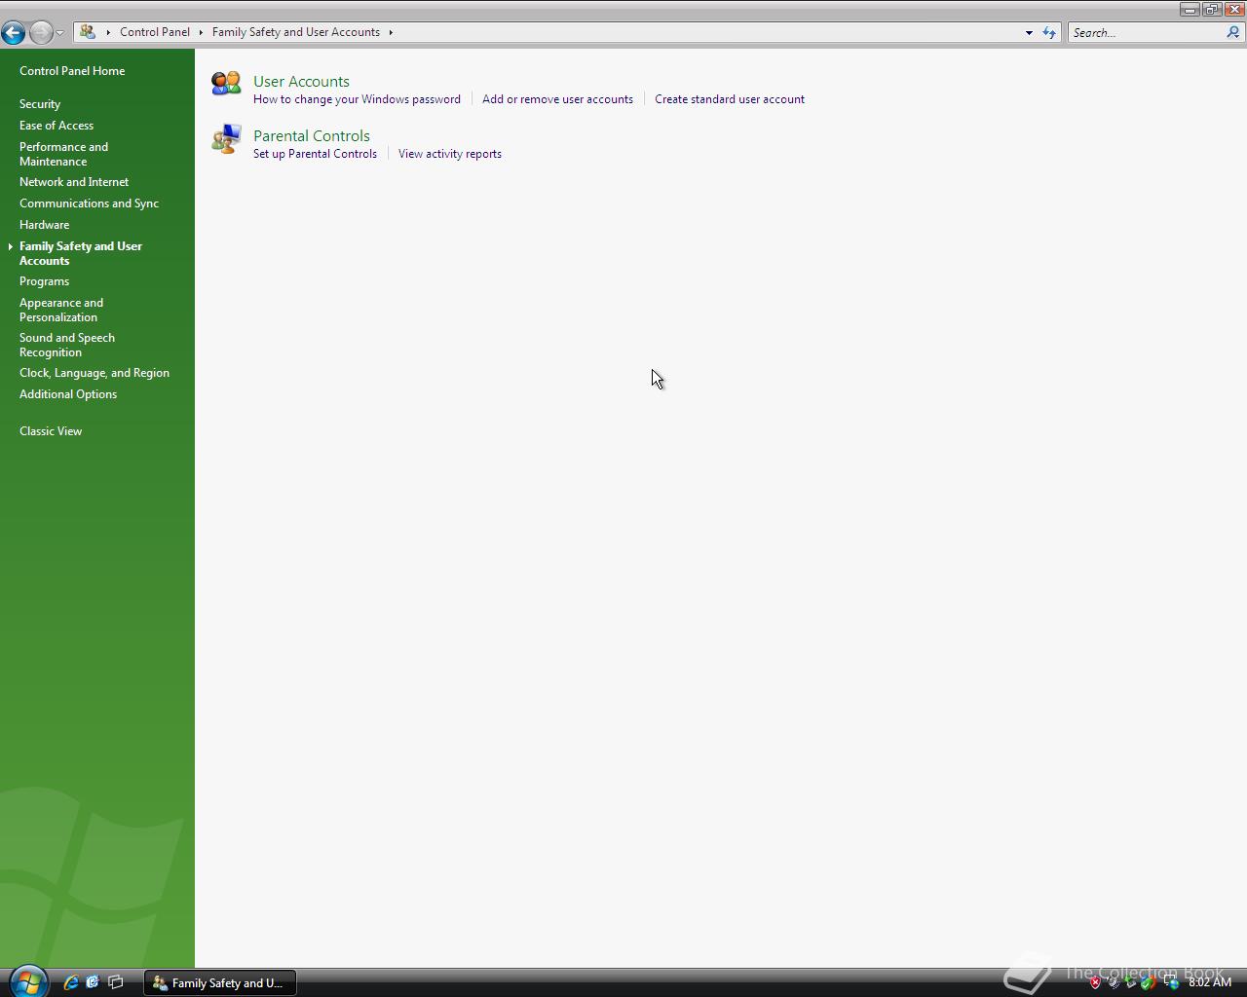Click View activity reports

(x=450, y=154)
